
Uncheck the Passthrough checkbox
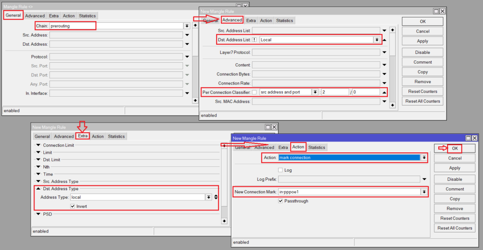point(281,201)
